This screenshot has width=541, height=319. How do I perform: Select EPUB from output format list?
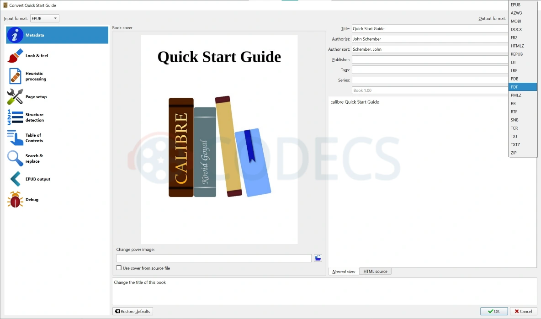522,5
